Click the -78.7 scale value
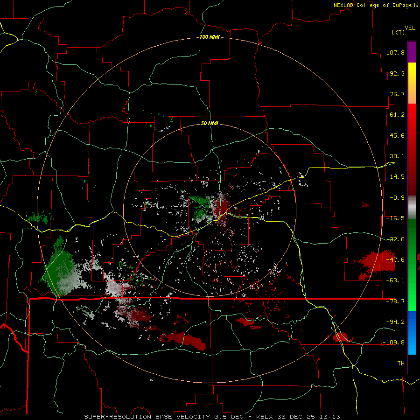The image size is (420, 420). pyautogui.click(x=395, y=301)
